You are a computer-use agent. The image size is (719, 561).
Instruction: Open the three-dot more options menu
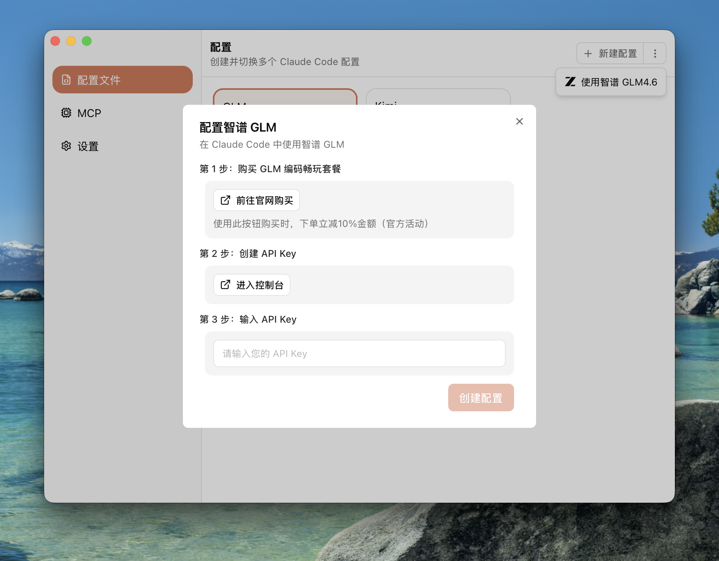click(655, 54)
